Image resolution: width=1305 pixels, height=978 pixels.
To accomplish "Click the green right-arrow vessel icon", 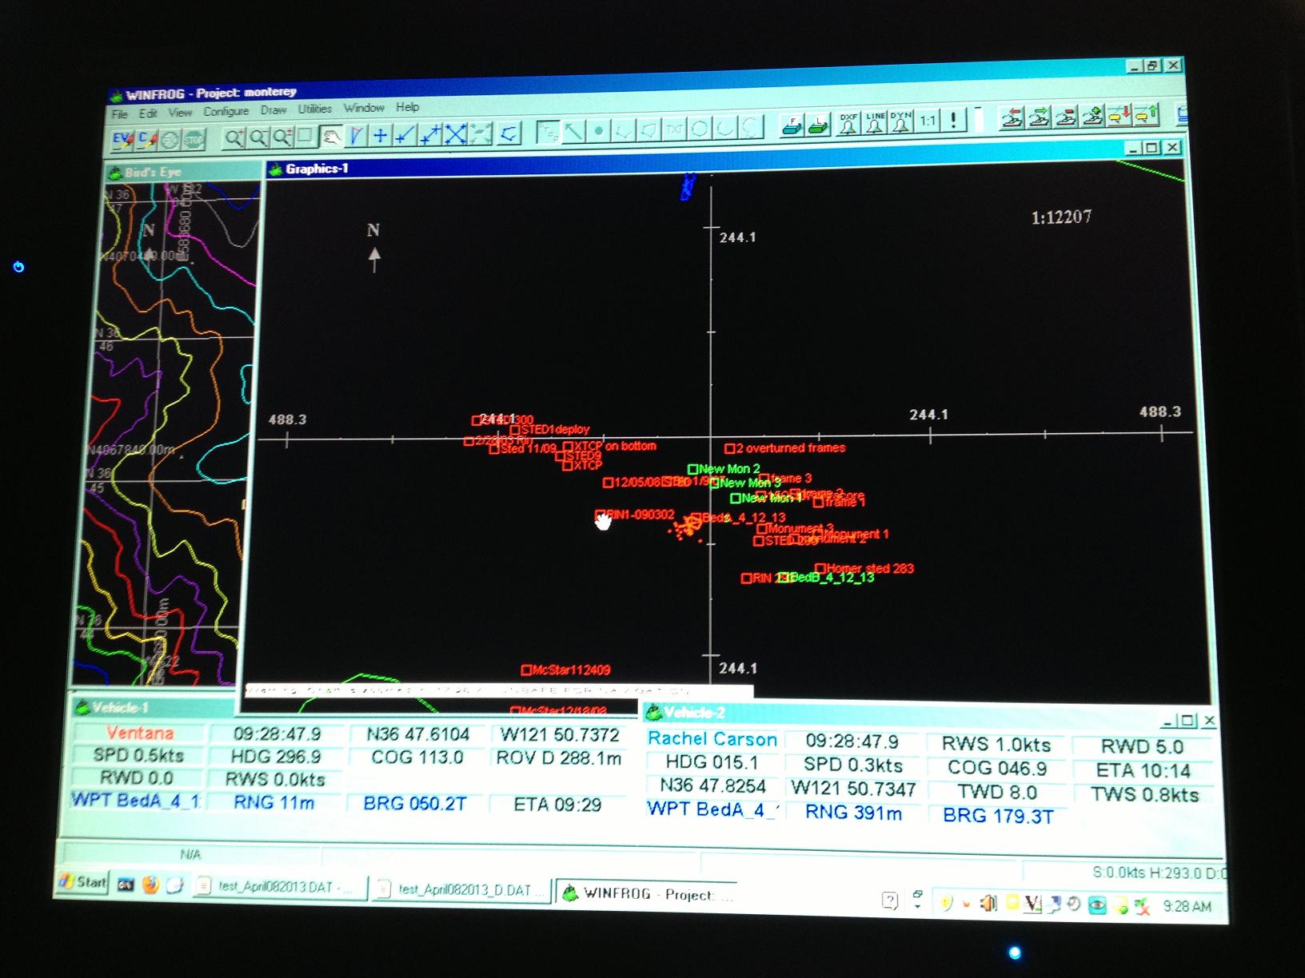I will tap(1039, 118).
